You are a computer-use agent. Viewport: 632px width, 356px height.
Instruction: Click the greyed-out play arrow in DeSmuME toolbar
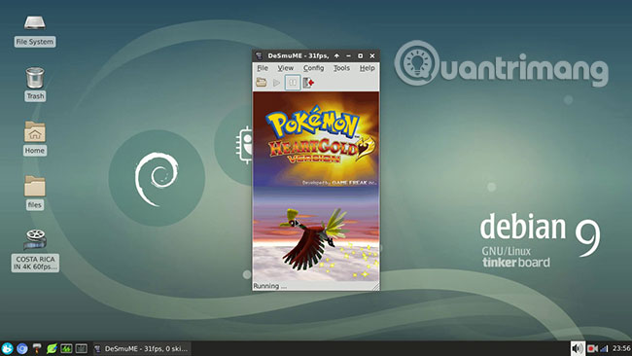276,83
